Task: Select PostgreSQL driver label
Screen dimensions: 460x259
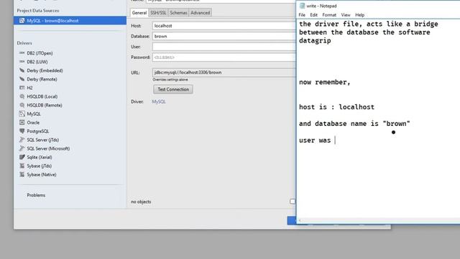Action: tap(38, 131)
